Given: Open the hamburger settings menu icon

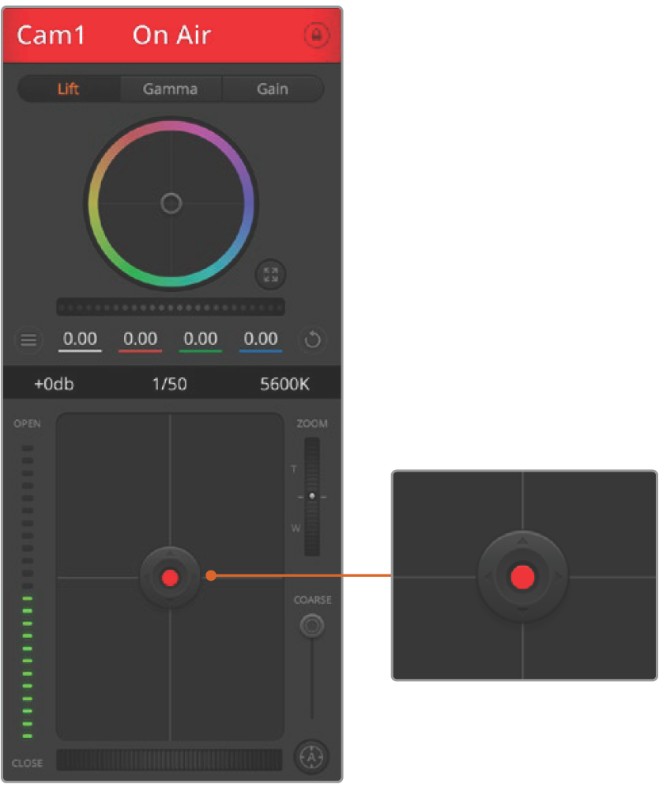Looking at the screenshot, I should tap(29, 340).
